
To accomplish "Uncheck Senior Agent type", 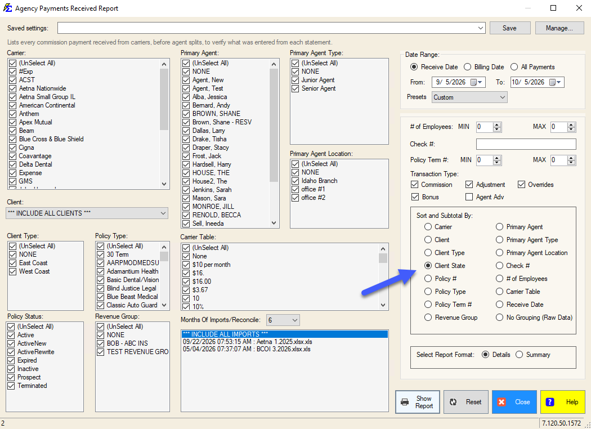I will [295, 88].
